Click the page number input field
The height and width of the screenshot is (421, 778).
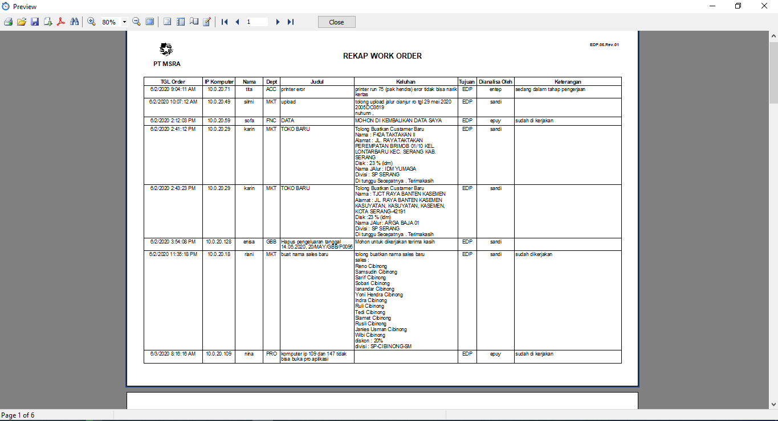click(x=256, y=22)
